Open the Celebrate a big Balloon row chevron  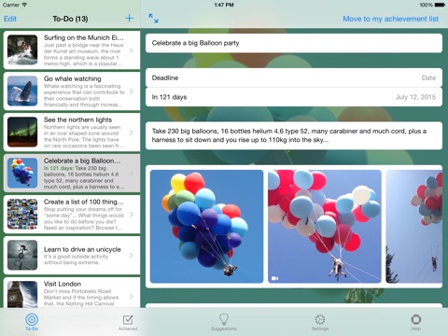pyautogui.click(x=132, y=174)
